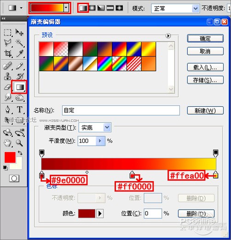The width and height of the screenshot is (231, 240).
Task: Select the middle red color stop
Action: [x=132, y=175]
